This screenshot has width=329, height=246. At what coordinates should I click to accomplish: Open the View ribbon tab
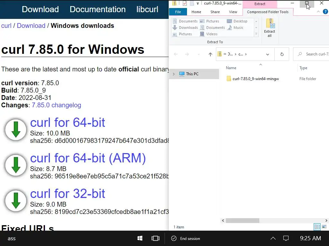coord(233,12)
